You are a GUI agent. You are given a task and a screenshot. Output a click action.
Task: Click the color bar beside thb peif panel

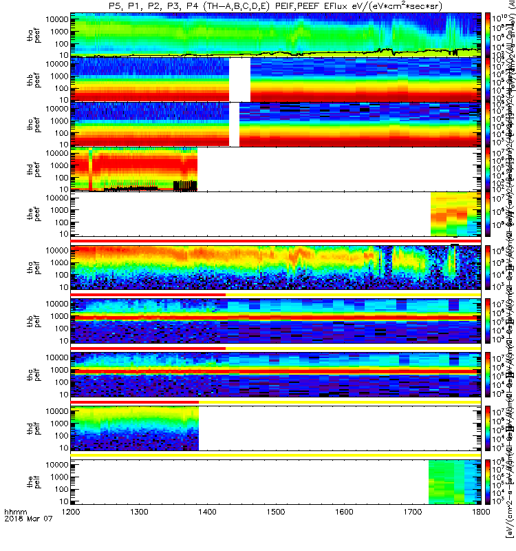(x=488, y=321)
